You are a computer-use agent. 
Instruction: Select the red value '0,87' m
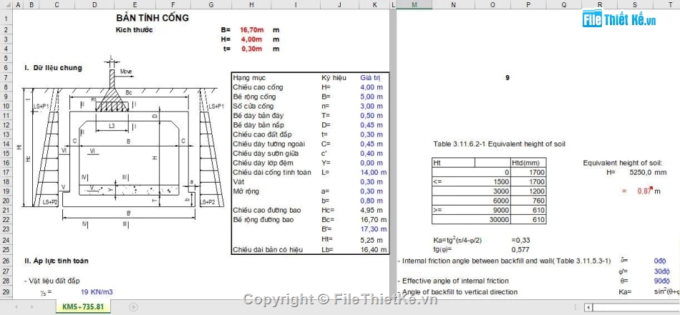coord(645,191)
